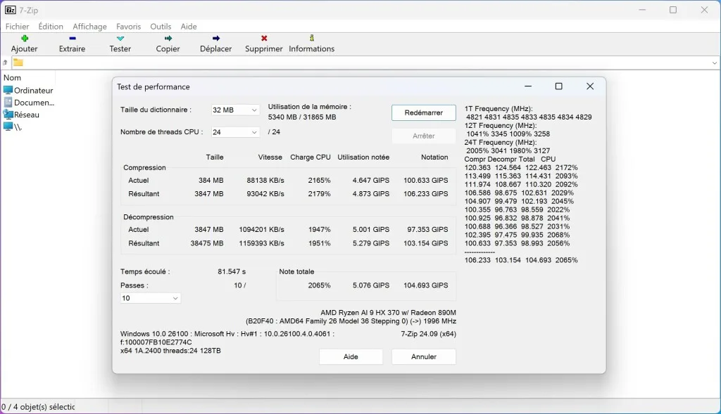Select Ordinateur in the file list

pos(33,91)
